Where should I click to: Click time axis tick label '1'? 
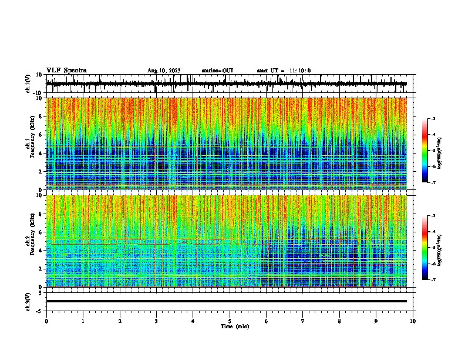click(x=83, y=321)
